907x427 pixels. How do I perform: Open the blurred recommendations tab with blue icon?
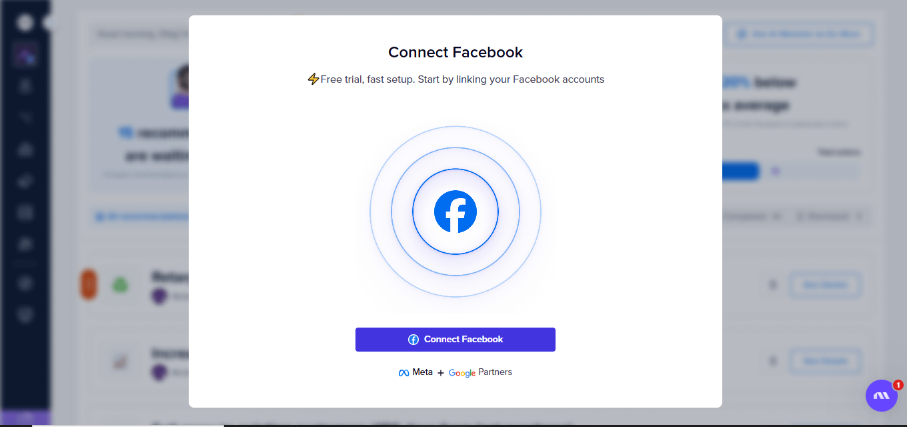coord(141,216)
